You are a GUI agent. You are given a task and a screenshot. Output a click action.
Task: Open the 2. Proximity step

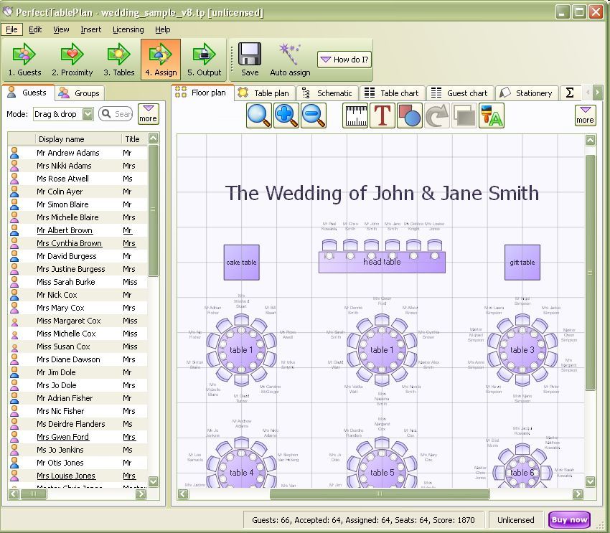point(72,60)
